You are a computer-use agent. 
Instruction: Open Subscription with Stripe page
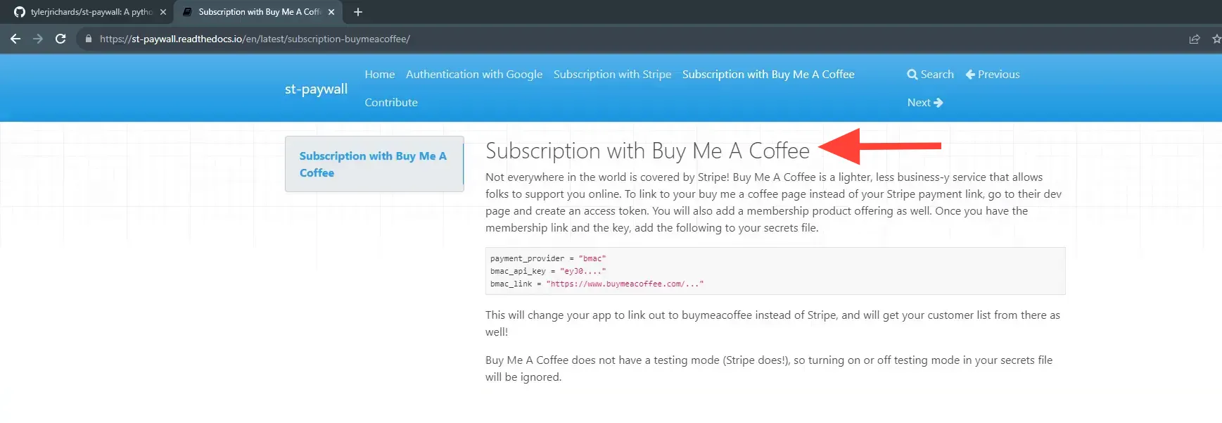tap(612, 75)
